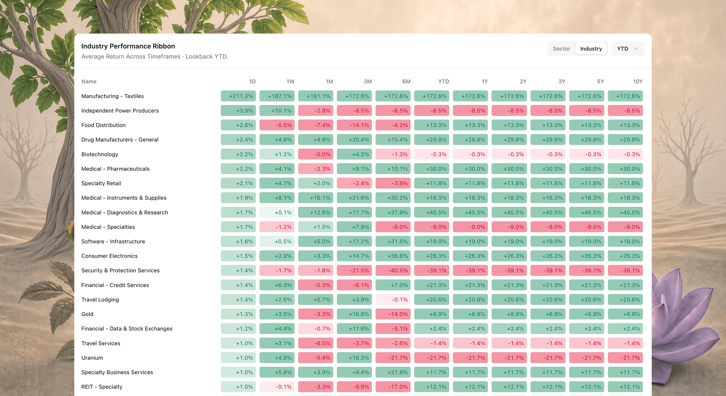
Task: Select the Manufacturing - Textiles row name
Action: (x=113, y=96)
